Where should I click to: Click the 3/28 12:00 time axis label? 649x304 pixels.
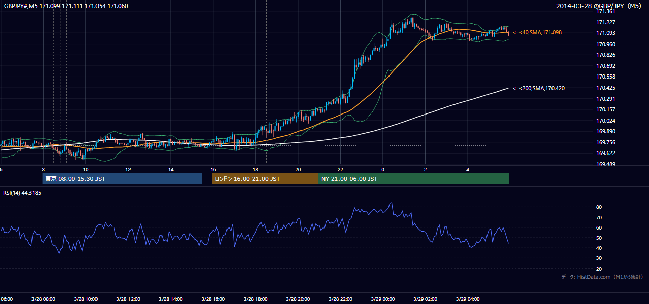(128, 299)
